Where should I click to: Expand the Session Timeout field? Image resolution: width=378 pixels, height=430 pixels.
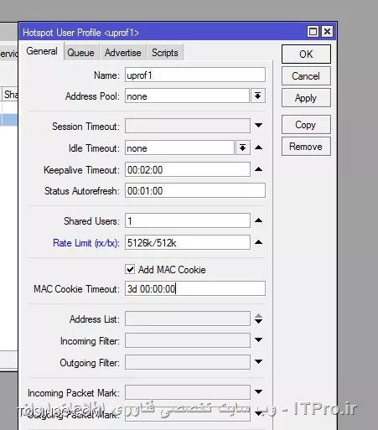click(259, 125)
